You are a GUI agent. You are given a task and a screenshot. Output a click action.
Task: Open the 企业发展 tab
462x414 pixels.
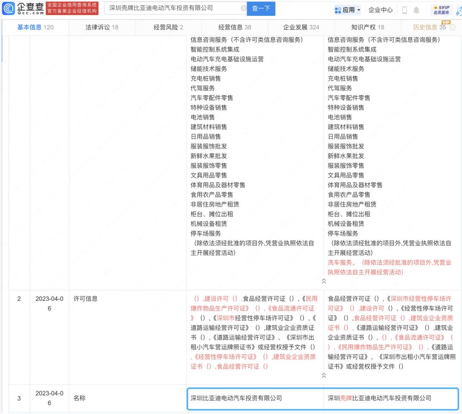[x=301, y=27]
